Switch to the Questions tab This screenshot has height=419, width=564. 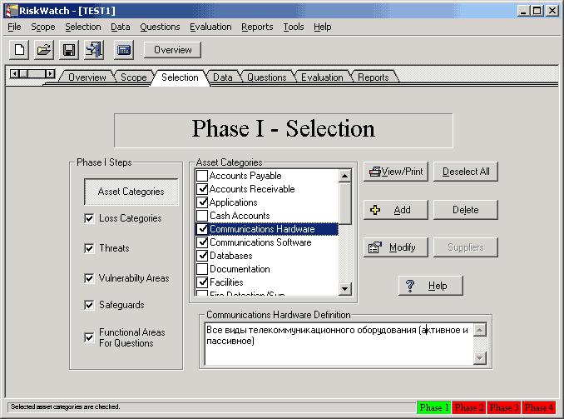pos(266,77)
